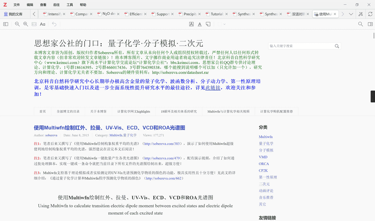Click the keyword search magnifier on webpage
The width and height of the screenshot is (375, 221).
point(336,46)
